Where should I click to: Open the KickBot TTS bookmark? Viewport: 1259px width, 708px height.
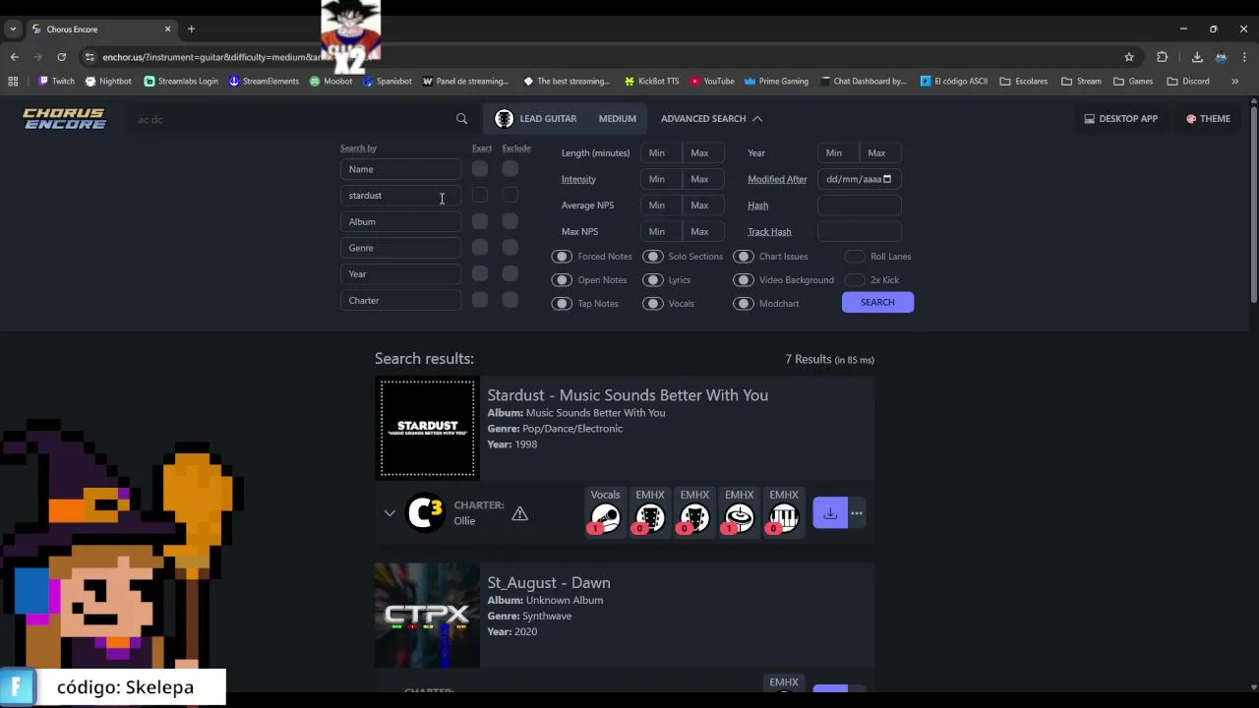click(x=651, y=82)
